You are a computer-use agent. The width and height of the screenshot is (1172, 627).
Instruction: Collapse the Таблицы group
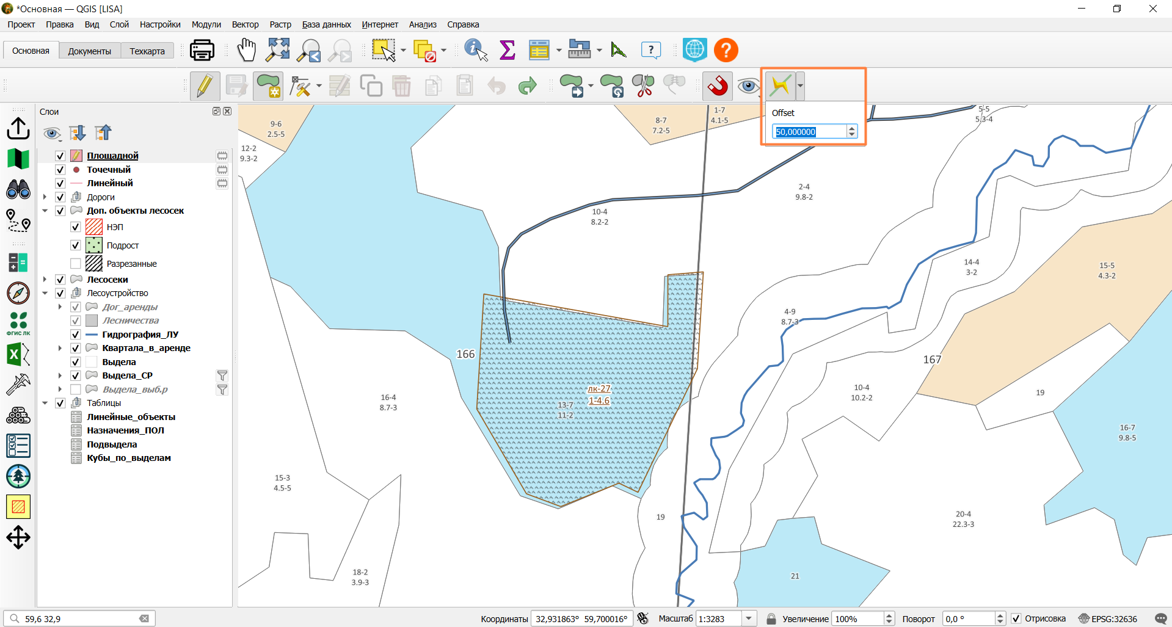[x=45, y=403]
